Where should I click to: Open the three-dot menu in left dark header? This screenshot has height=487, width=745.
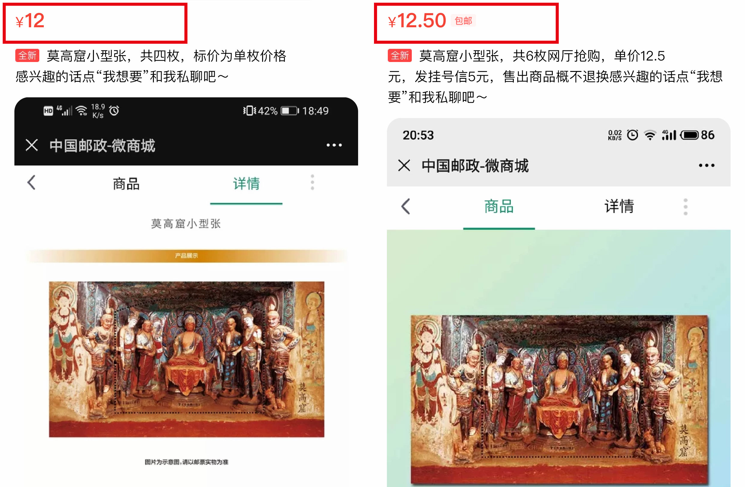click(x=334, y=145)
